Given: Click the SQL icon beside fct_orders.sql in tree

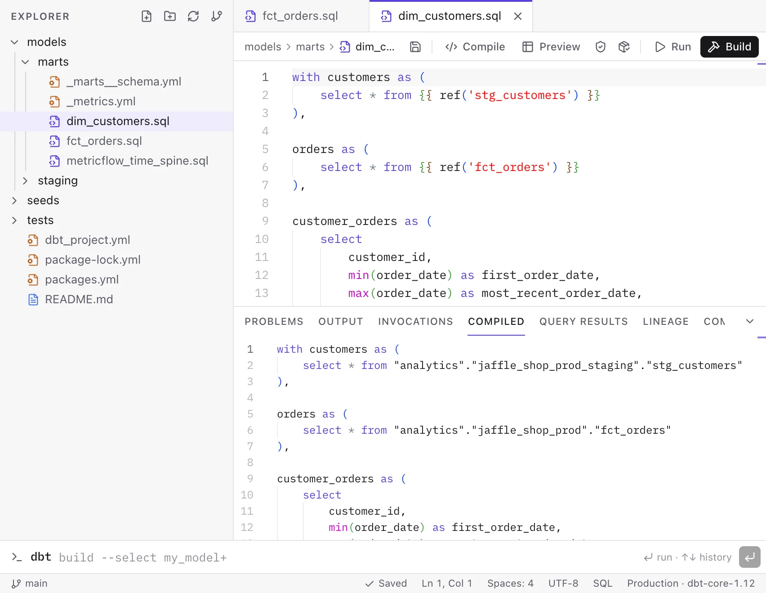Looking at the screenshot, I should tap(54, 141).
